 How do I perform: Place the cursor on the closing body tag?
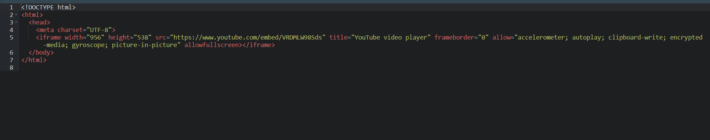pos(41,52)
